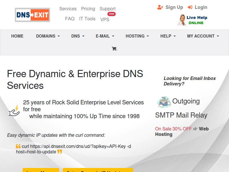Open the VPS link

(x=105, y=19)
